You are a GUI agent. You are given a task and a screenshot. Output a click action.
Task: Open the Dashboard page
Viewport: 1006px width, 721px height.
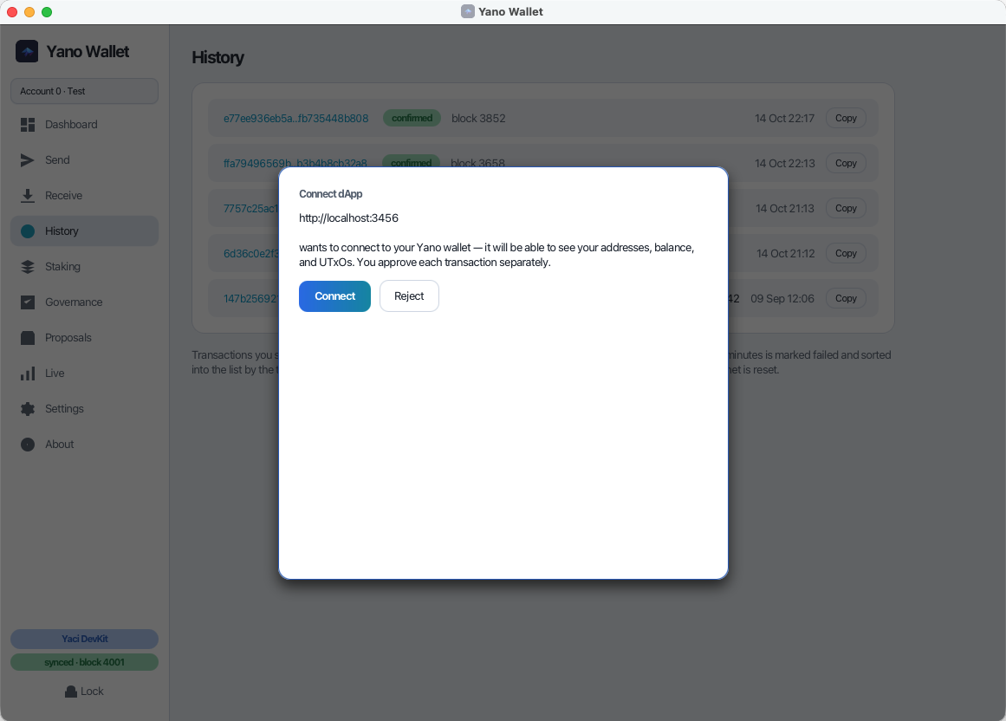(84, 125)
